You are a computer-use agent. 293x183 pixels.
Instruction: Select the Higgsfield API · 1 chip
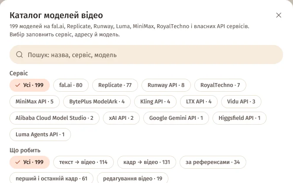click(239, 118)
